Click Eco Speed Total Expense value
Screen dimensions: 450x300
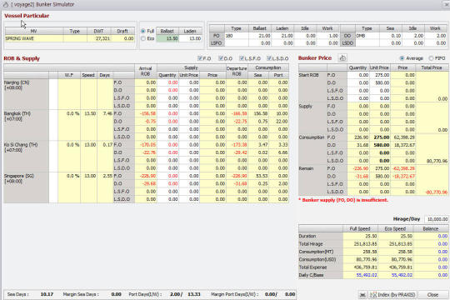click(396, 267)
